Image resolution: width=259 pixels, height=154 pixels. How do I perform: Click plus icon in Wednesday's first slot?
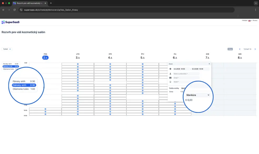click(110, 64)
